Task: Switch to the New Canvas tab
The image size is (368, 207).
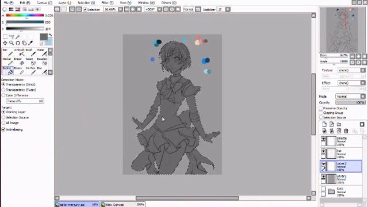Action: 123,205
